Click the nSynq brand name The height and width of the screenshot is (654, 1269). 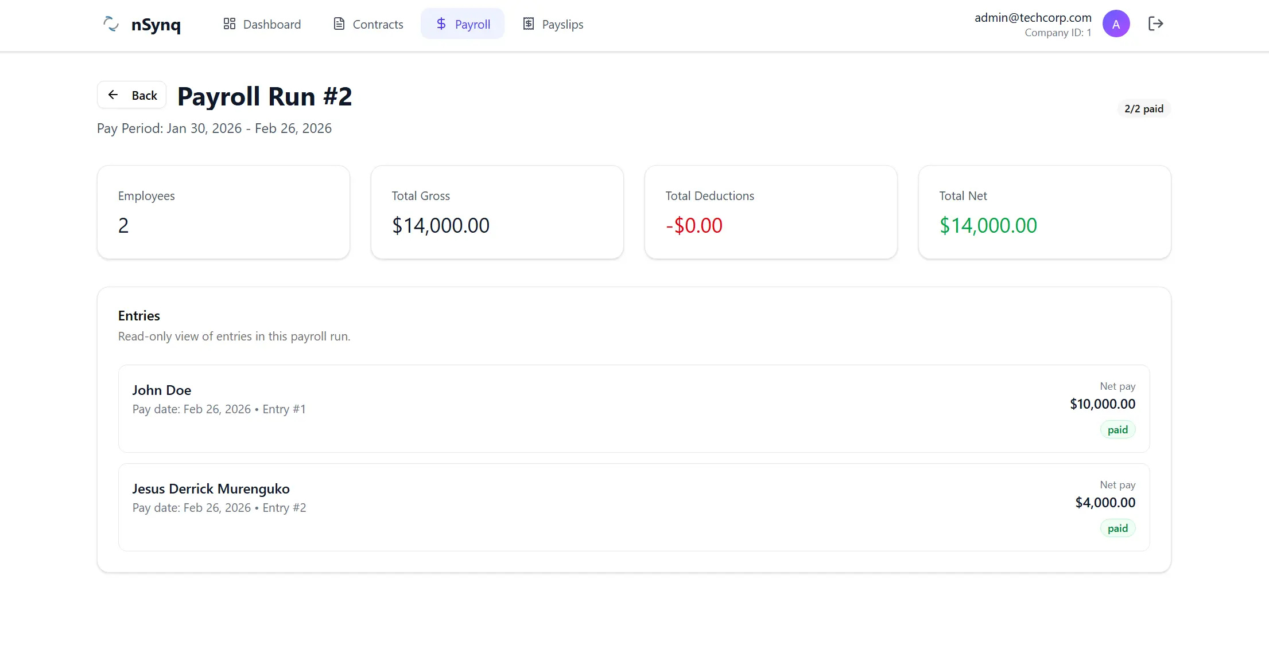tap(156, 25)
